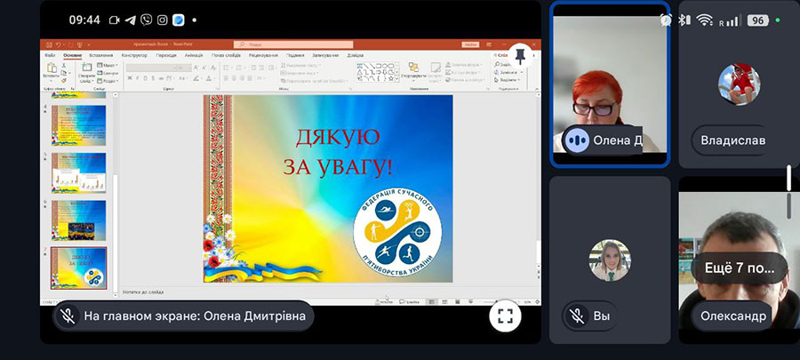The image size is (800, 360).
Task: Expand the Розділ section dropdown
Action: click(x=108, y=82)
